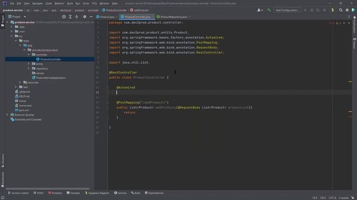Expand the test folder
The height and width of the screenshot is (200, 357).
click(16, 87)
